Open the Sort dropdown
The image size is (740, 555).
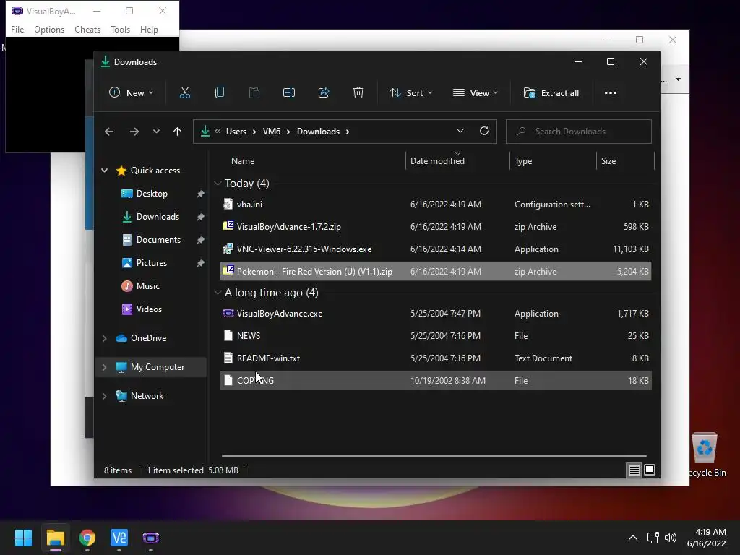[x=410, y=93]
